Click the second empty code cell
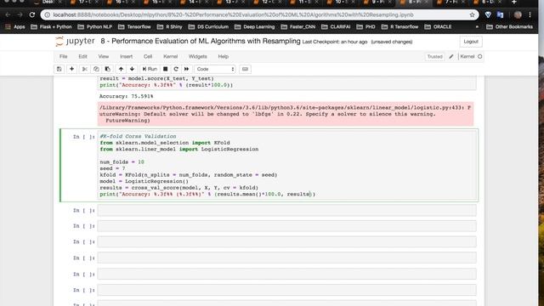 point(286,226)
